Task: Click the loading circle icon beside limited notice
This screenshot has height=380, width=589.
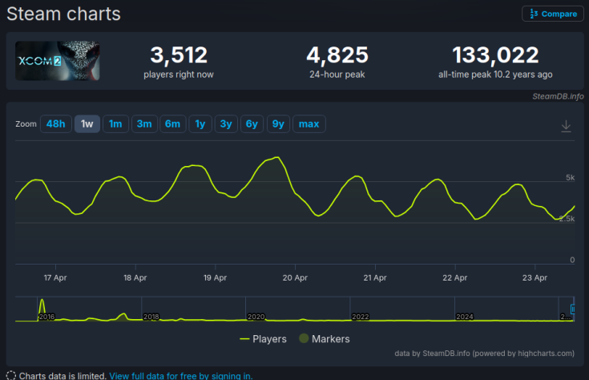Action: (11, 375)
